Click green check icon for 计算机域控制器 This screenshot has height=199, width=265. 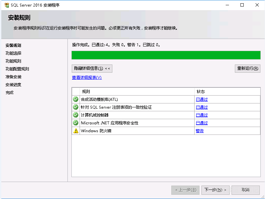(x=76, y=115)
